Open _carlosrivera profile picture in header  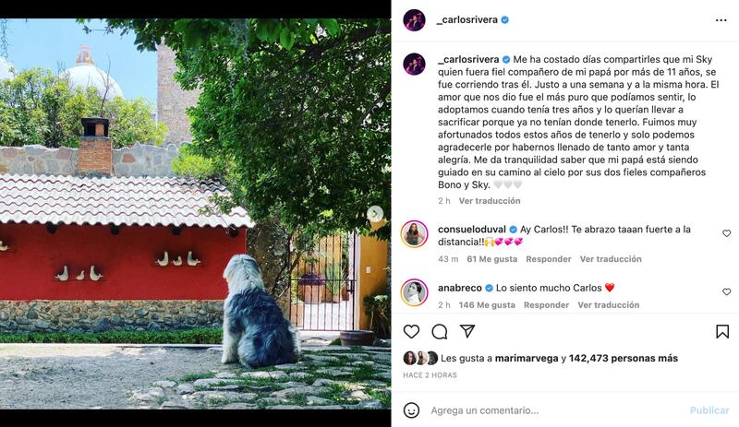pyautogui.click(x=414, y=19)
